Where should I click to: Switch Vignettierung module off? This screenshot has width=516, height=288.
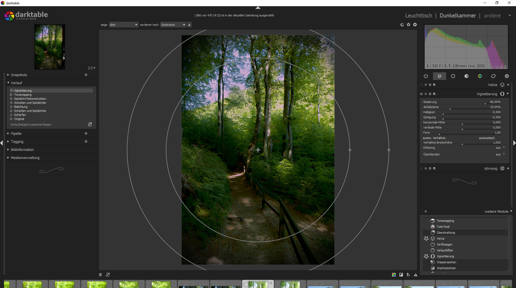(x=421, y=94)
